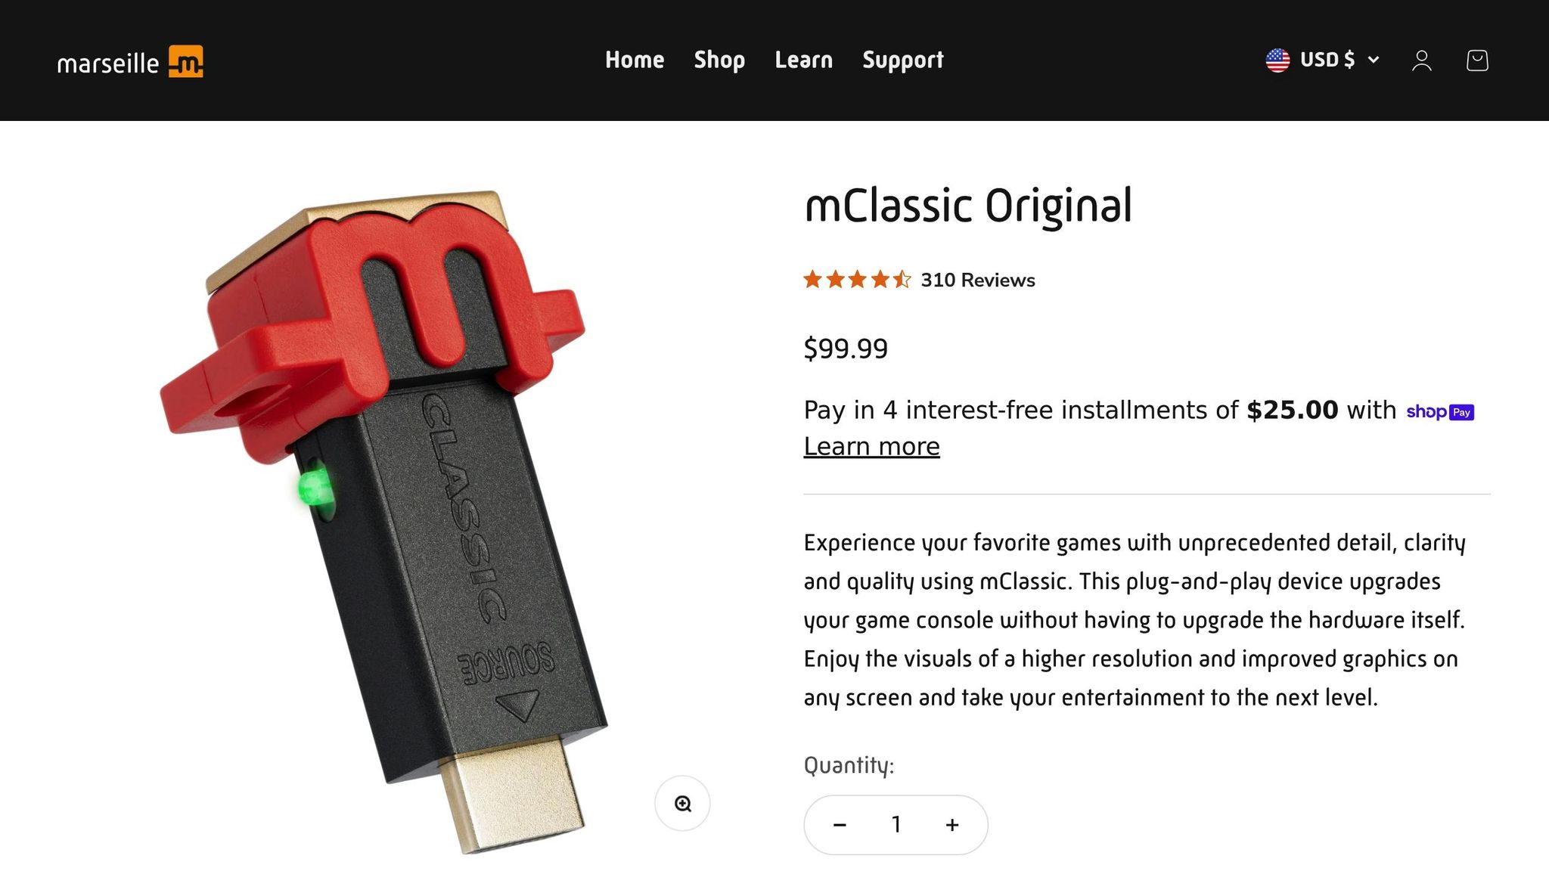Viewport: 1549px width, 871px height.
Task: Go to the Support page
Action: 902,60
